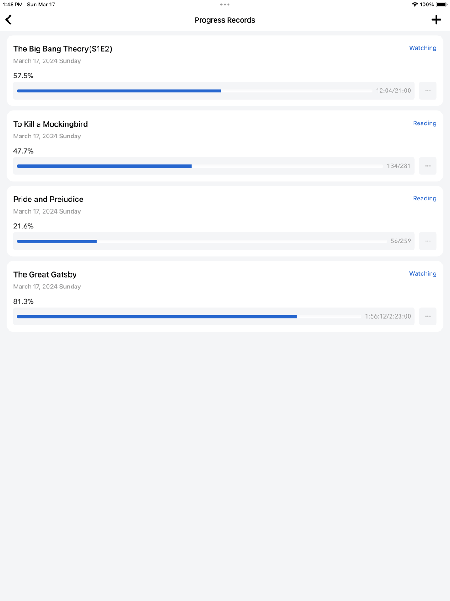Click The Big Bang Theory progress bar
The height and width of the screenshot is (601, 450).
point(194,91)
